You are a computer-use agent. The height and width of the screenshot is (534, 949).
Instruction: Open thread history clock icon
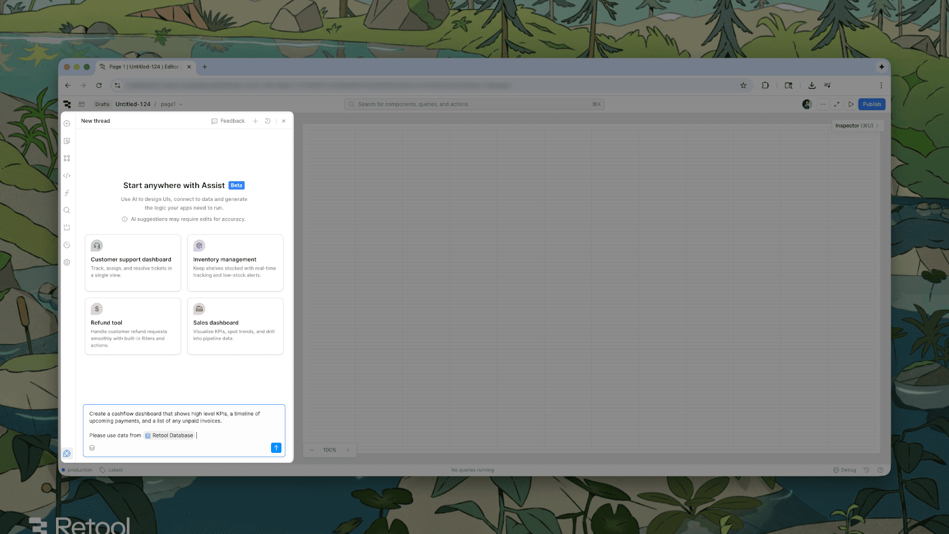(x=267, y=121)
